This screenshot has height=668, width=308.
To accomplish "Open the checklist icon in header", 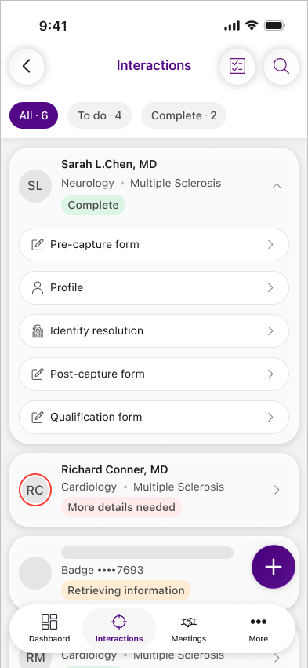I will 237,66.
